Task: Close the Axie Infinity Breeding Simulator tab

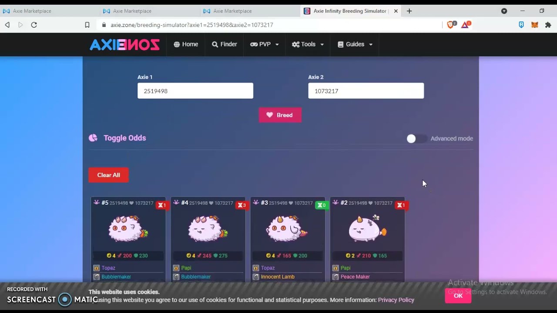Action: [x=396, y=11]
